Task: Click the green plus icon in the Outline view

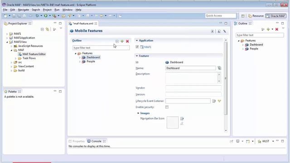Action: coord(268,29)
